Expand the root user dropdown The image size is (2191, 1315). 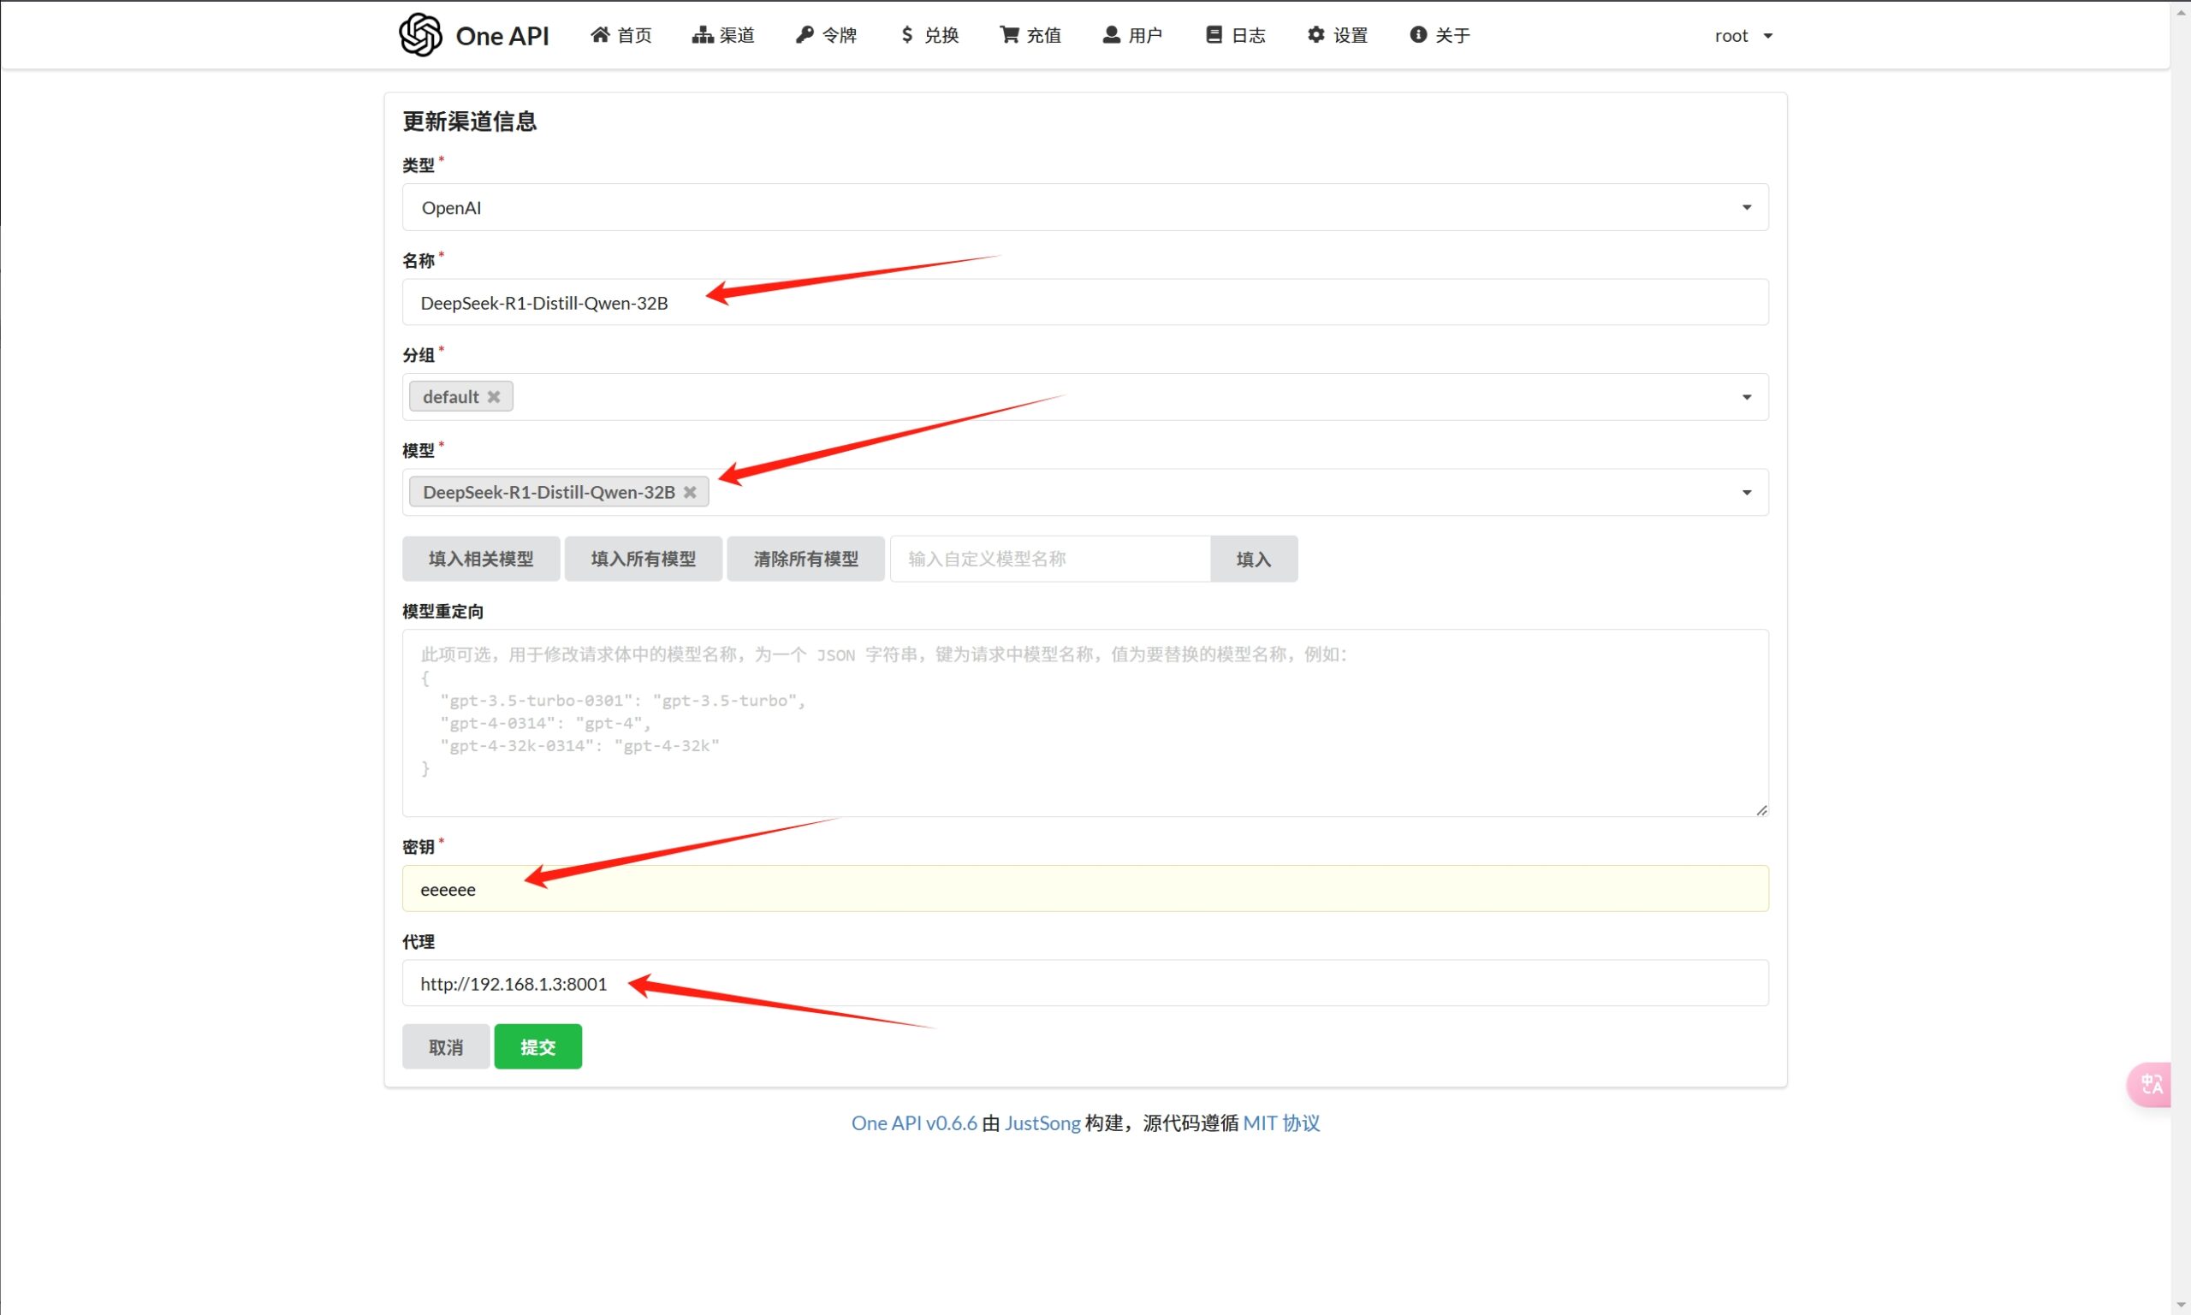tap(1743, 35)
